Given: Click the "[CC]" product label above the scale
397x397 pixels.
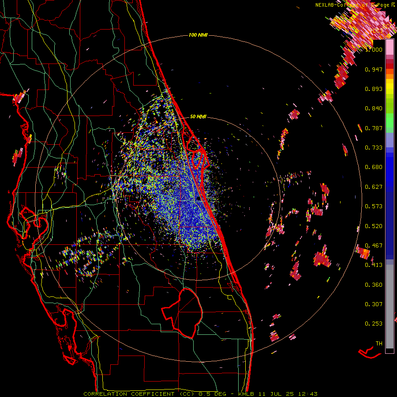Looking at the screenshot, I should pyautogui.click(x=377, y=30).
